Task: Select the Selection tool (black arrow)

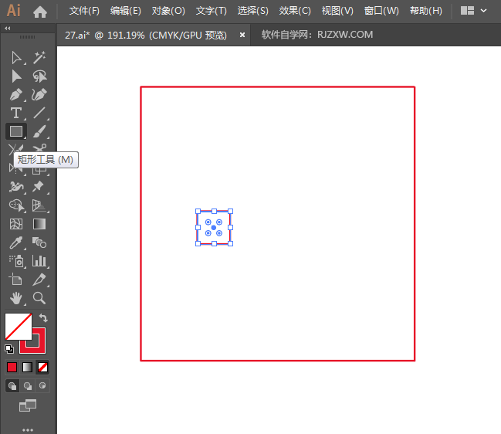Action: pyautogui.click(x=16, y=58)
